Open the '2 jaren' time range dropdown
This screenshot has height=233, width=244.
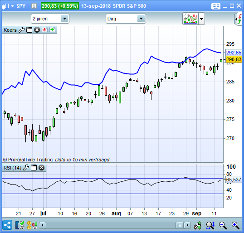64,19
